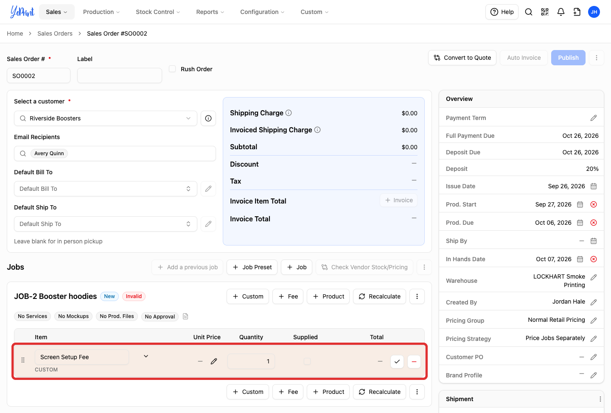
Task: Click the Label input field
Action: 120,75
